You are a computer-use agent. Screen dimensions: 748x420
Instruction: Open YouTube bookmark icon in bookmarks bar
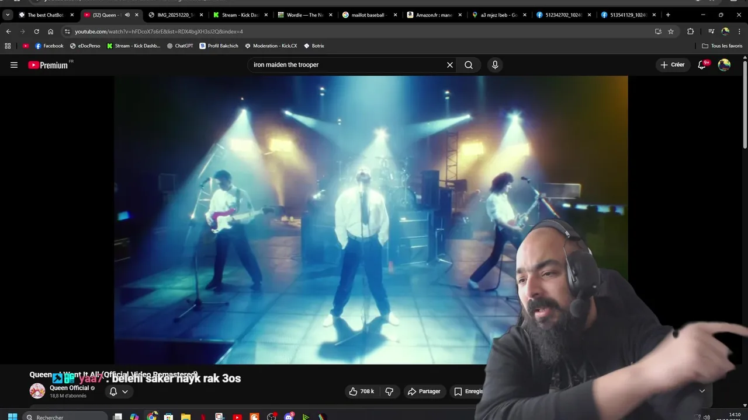(x=26, y=45)
